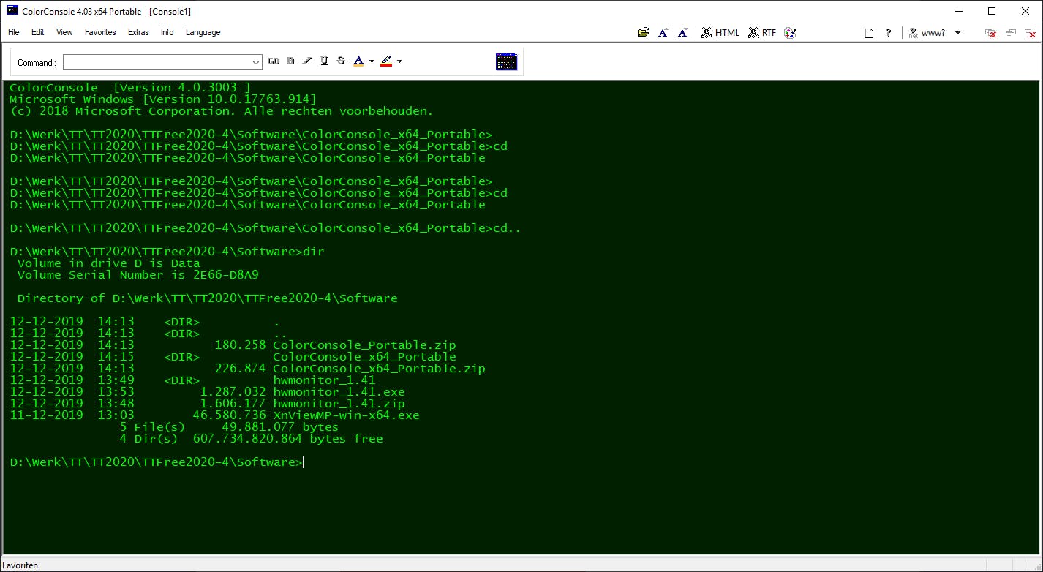
Task: Export console output as HTML
Action: (720, 32)
